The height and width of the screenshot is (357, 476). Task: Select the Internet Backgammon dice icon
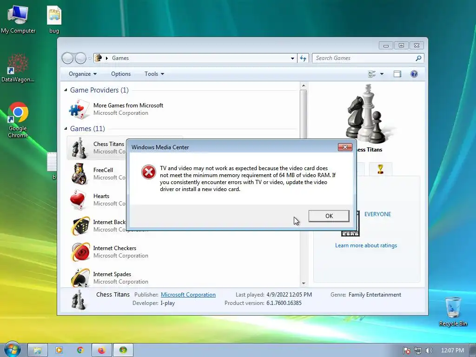point(80,226)
